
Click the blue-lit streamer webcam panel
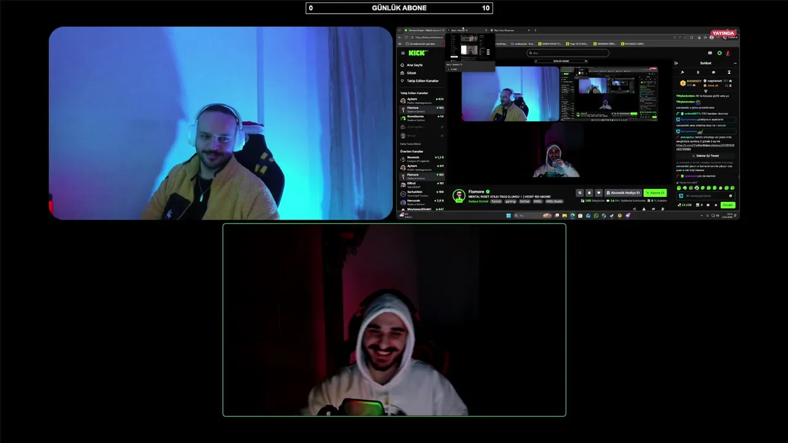pyautogui.click(x=220, y=123)
